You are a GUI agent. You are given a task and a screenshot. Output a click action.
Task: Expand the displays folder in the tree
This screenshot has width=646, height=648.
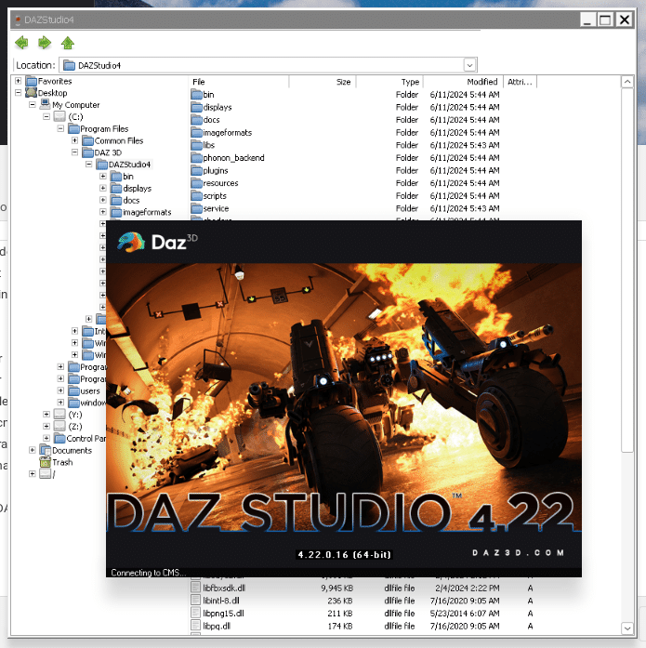tap(103, 188)
